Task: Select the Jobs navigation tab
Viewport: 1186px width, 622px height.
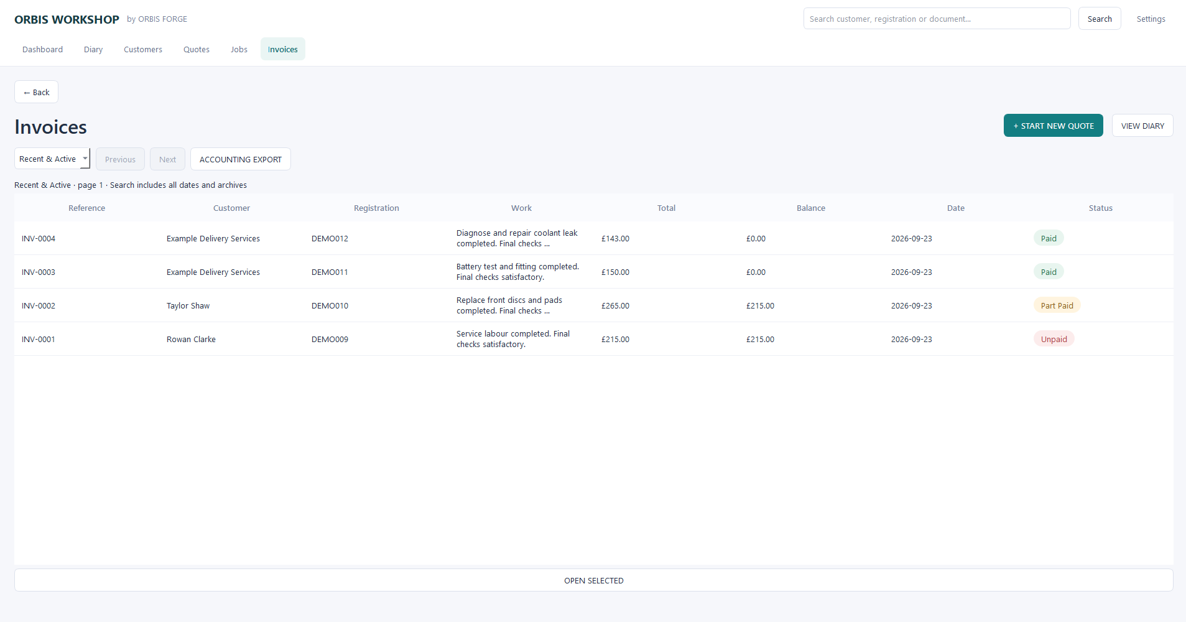Action: point(239,49)
